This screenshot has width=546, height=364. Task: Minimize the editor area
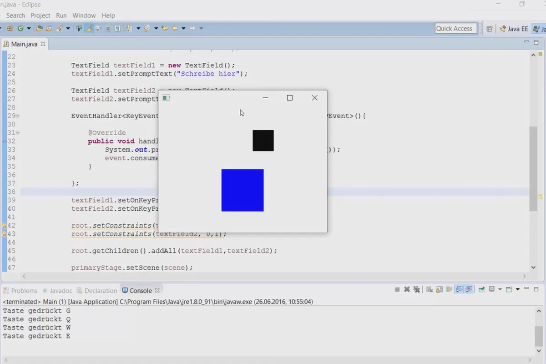click(x=526, y=42)
